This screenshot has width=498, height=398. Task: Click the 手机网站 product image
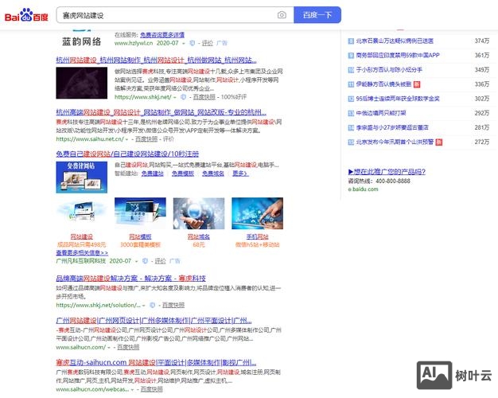[x=257, y=213]
